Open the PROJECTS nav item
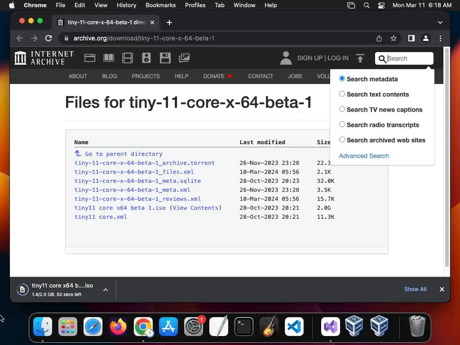460x345 pixels. (146, 76)
